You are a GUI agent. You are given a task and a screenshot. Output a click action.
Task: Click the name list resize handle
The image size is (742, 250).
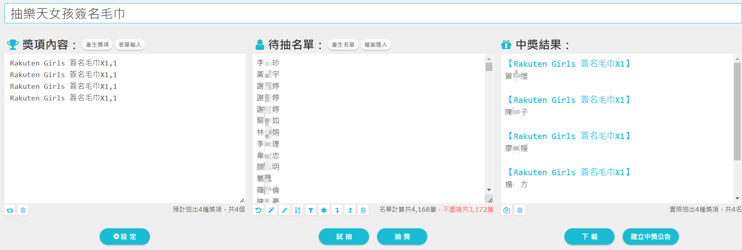point(490,200)
